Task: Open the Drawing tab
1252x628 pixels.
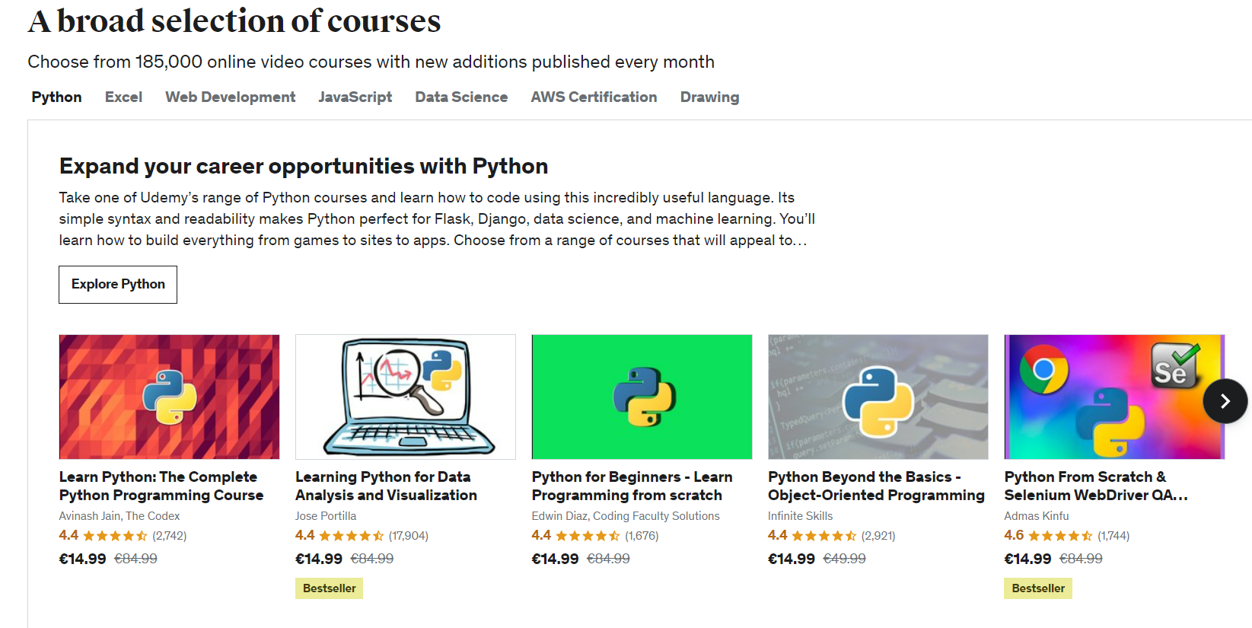Action: pyautogui.click(x=709, y=97)
